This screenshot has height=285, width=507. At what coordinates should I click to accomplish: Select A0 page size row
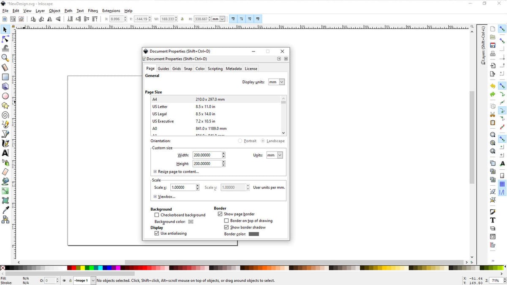pos(216,128)
